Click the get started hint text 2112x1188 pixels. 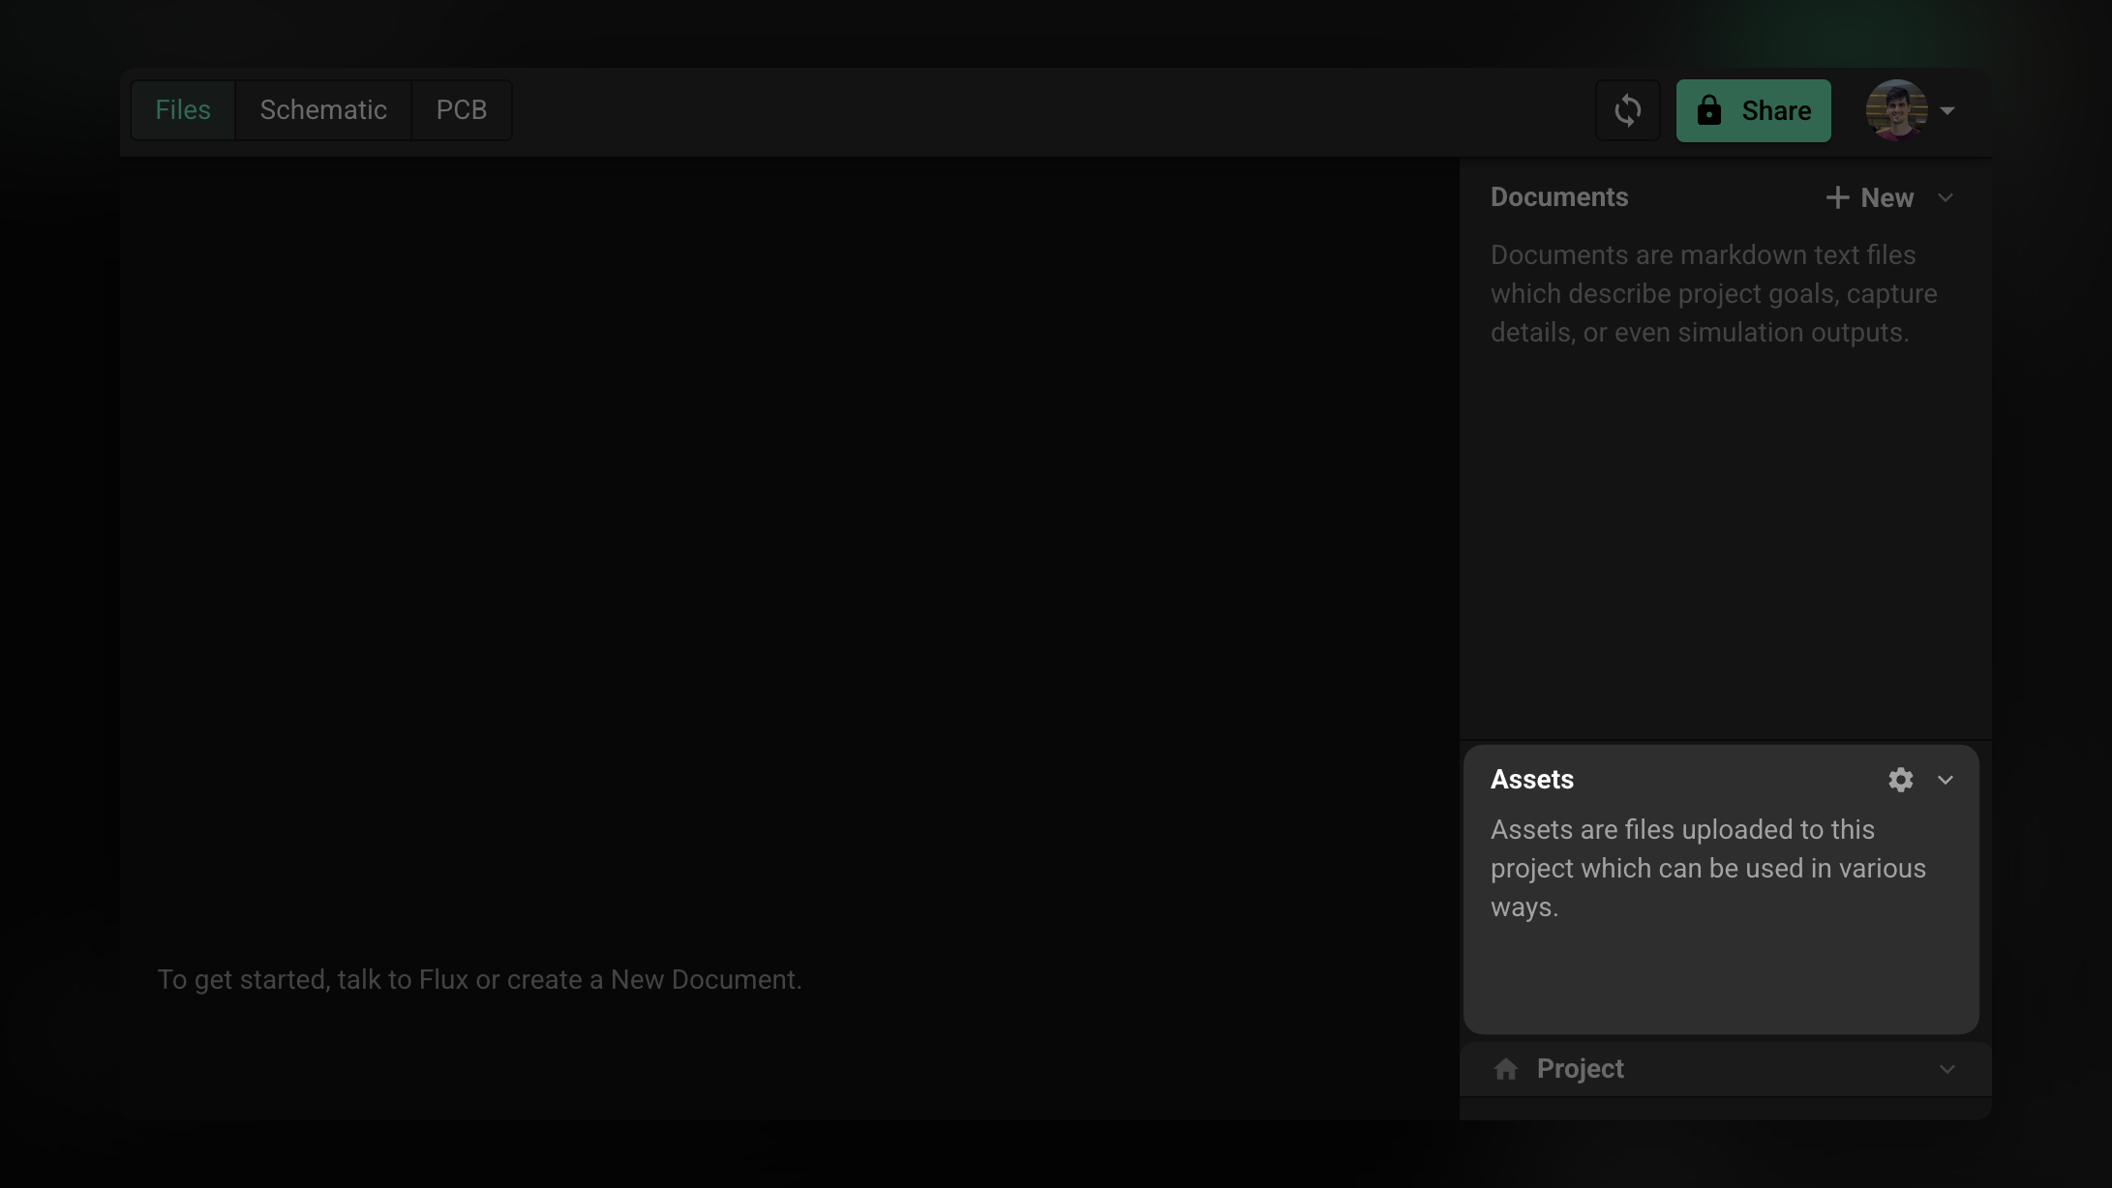click(x=479, y=980)
